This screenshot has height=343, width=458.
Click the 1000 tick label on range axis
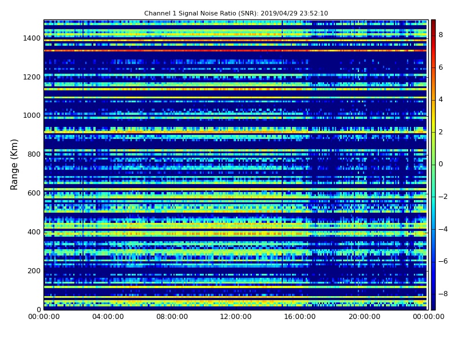point(32,115)
